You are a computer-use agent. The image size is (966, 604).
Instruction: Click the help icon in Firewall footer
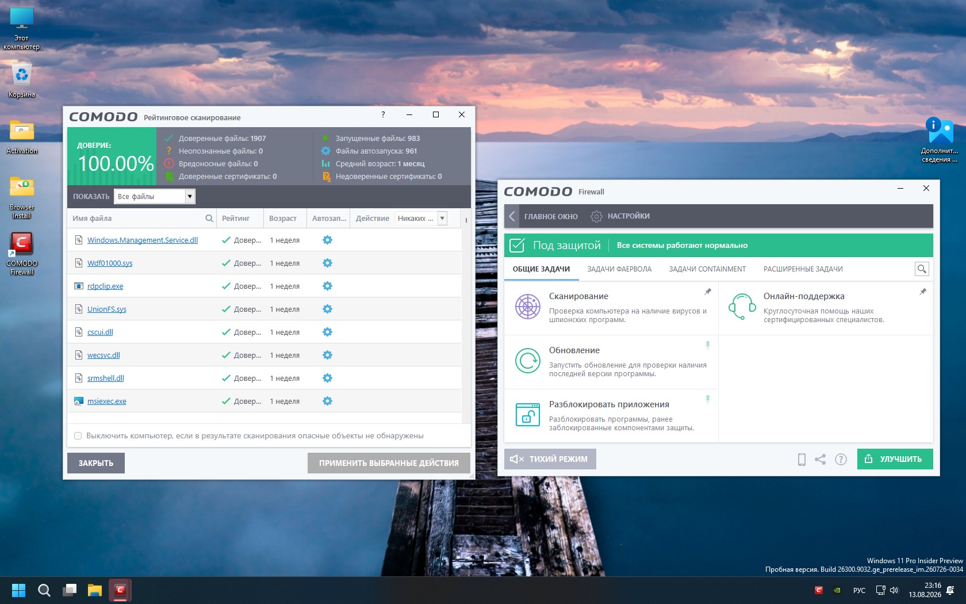click(841, 459)
